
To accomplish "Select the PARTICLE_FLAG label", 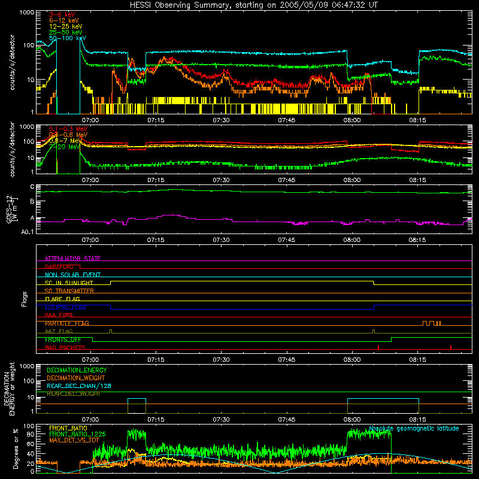I will coord(67,323).
